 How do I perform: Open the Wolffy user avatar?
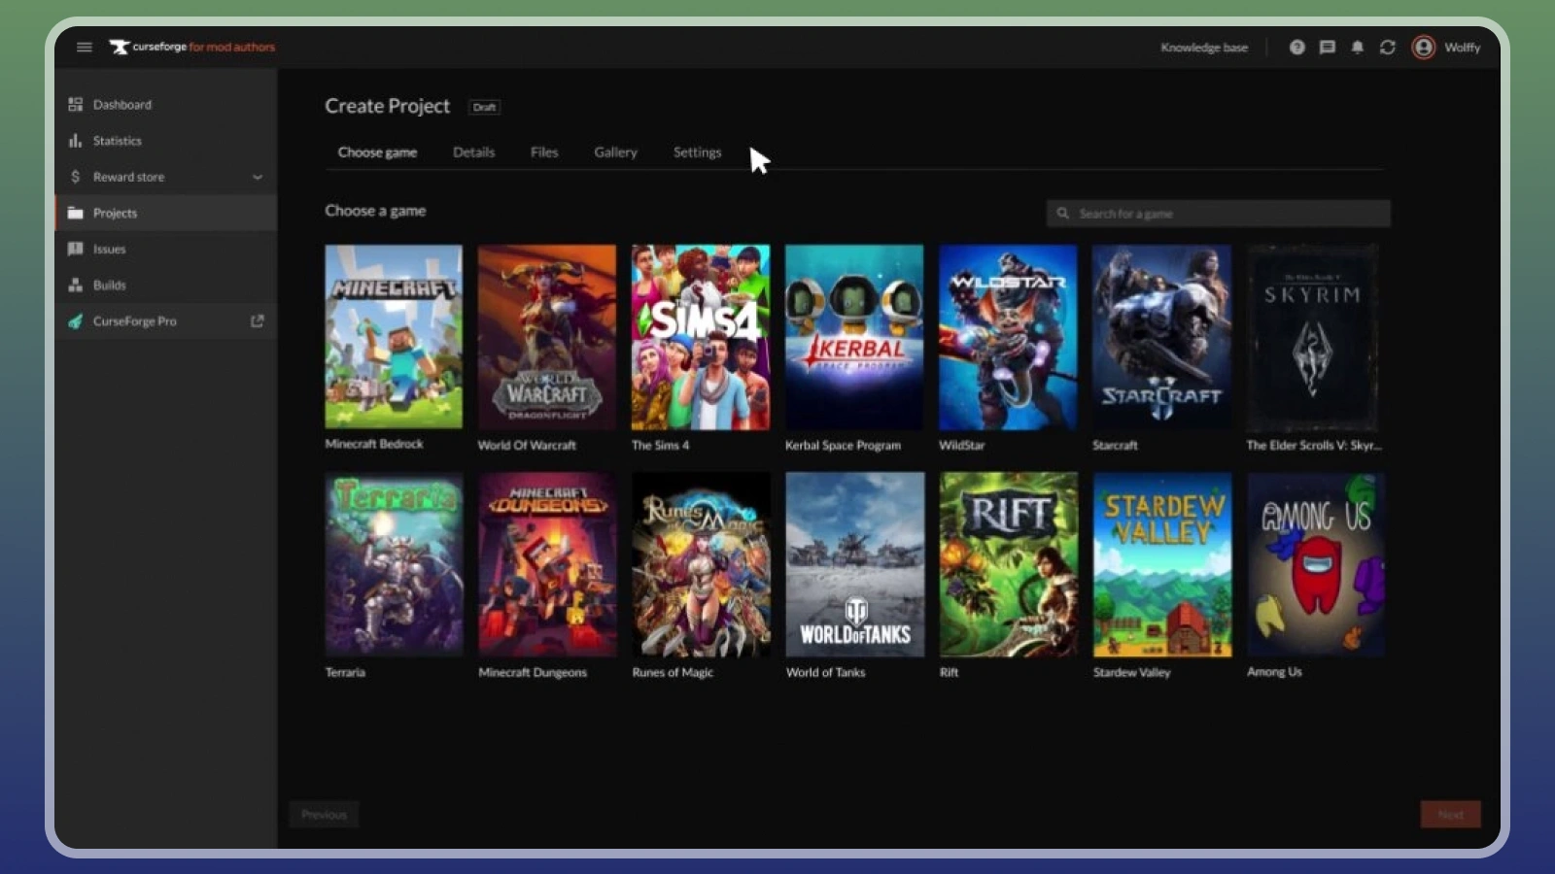(1423, 47)
